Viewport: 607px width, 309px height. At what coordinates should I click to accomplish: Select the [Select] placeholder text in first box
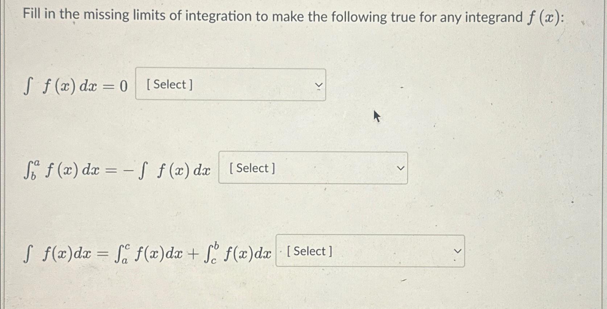170,85
